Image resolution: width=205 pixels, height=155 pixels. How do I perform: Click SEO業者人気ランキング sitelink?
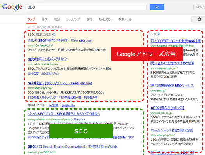(42, 98)
